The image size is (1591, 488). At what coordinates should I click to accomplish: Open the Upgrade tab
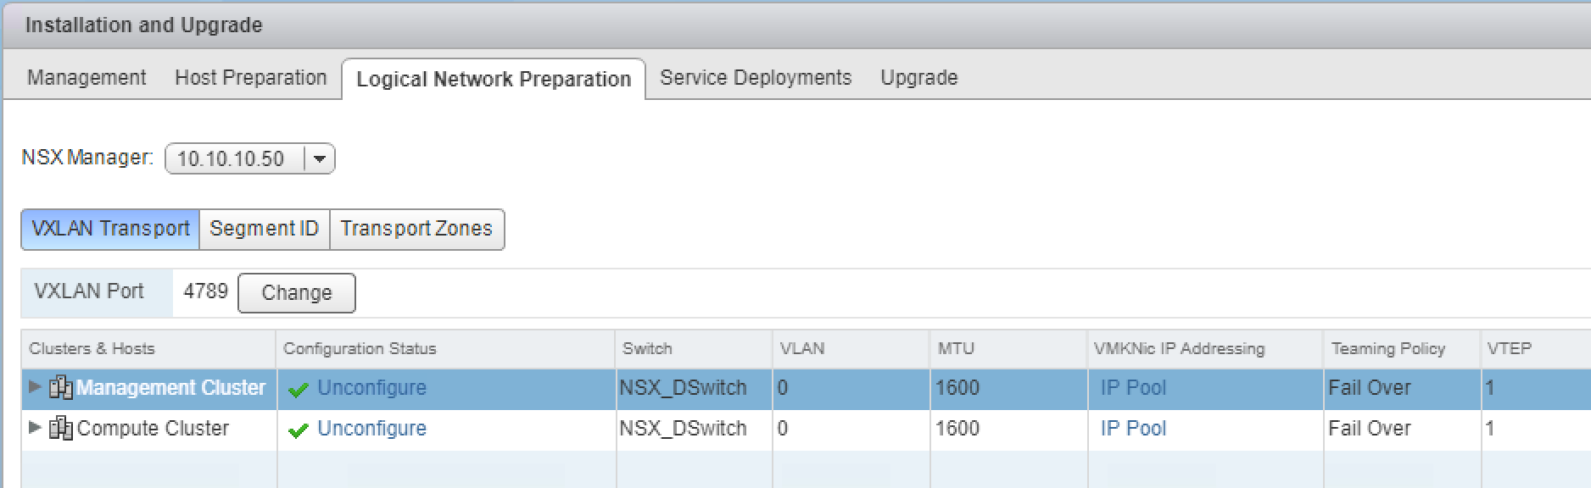click(919, 78)
